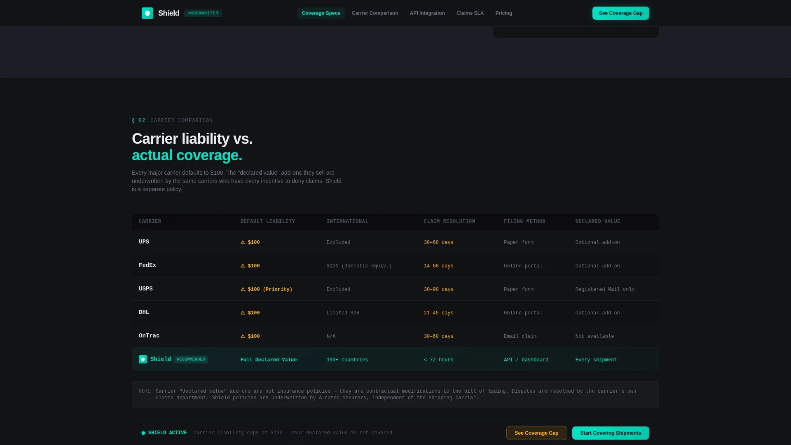791x445 pixels.
Task: Open the Claims SLA nav item
Action: coord(470,13)
